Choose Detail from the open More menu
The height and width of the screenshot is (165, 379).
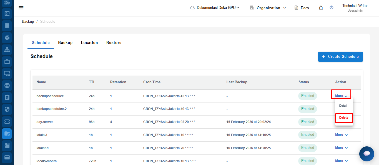(x=343, y=106)
